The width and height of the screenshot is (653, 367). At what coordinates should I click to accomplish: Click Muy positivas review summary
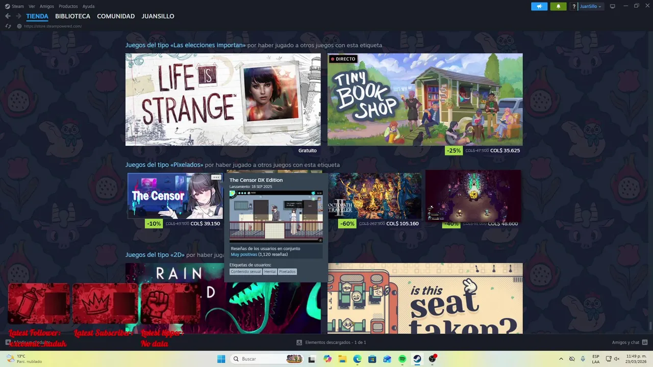pos(244,254)
